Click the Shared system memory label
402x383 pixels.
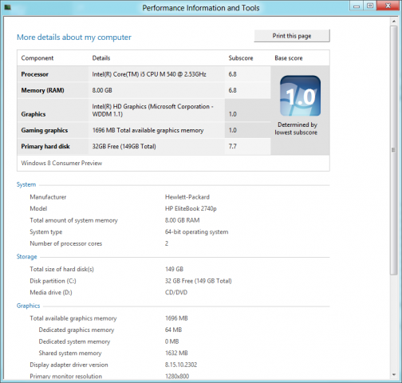point(70,353)
